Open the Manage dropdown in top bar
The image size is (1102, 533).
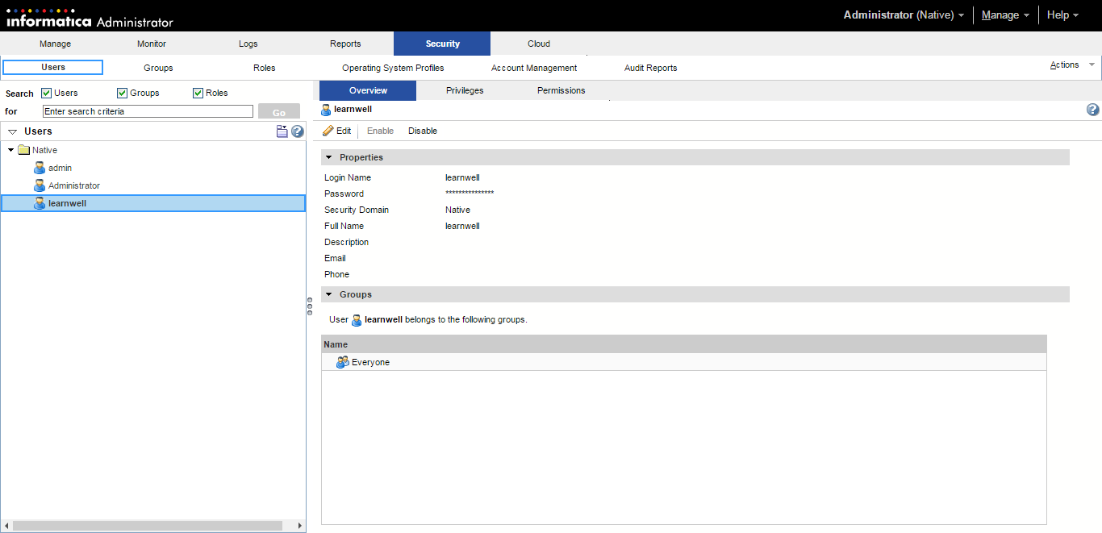(x=1003, y=15)
